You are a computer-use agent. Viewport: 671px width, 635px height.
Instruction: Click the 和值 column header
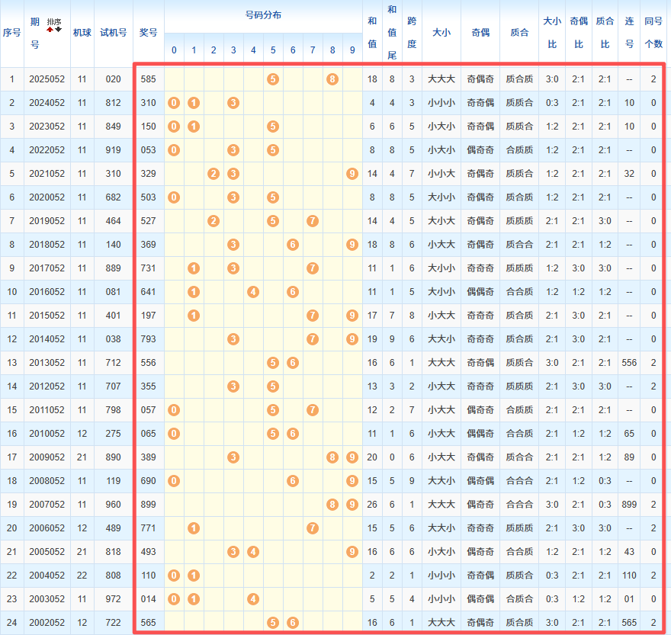tap(372, 33)
